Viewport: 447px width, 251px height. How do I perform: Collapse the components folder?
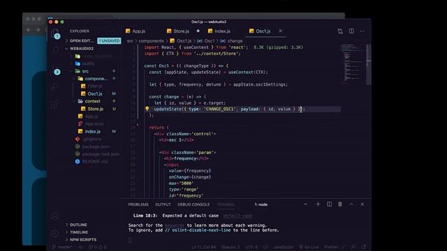pos(96,79)
